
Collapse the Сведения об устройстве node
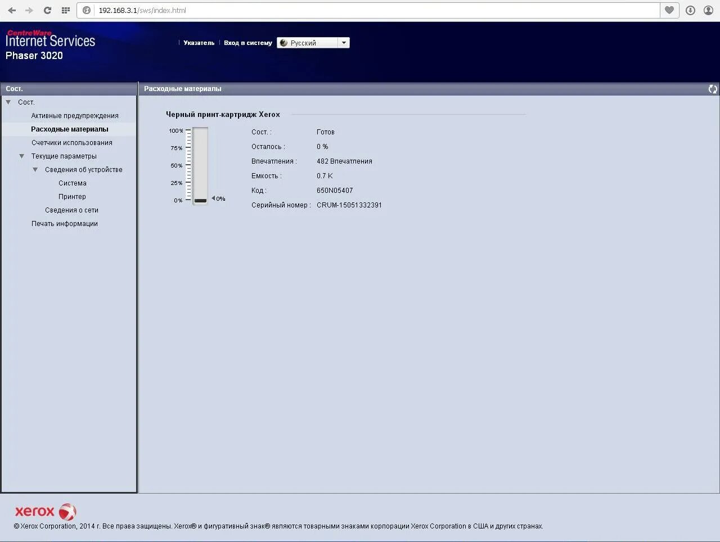[35, 170]
